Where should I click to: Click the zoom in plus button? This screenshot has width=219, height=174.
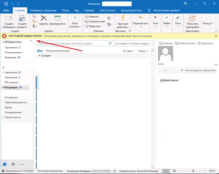tap(205, 171)
